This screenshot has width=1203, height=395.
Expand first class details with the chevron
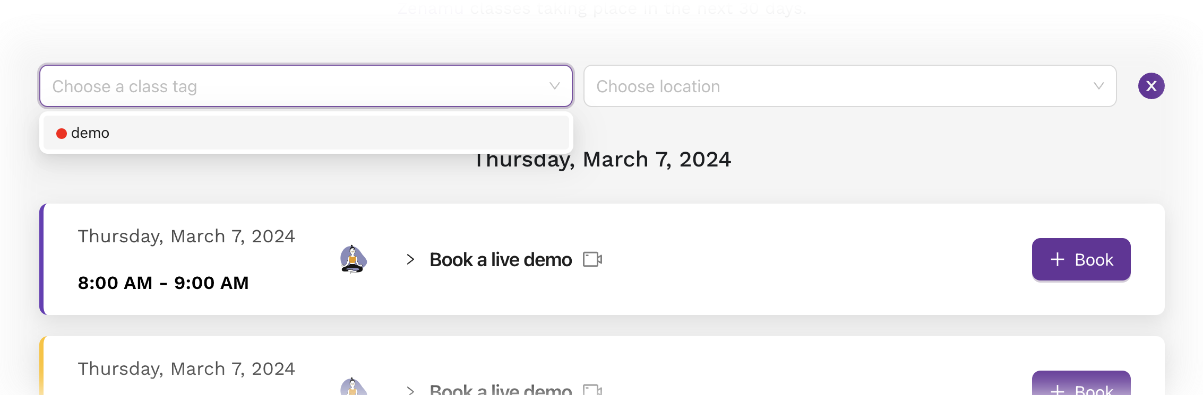click(410, 259)
